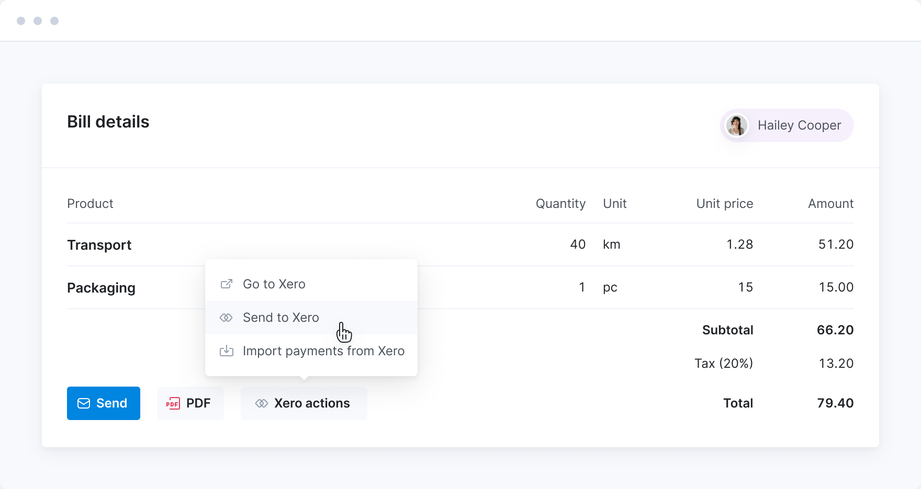
Task: Click the Total amount 79.40
Action: (x=835, y=403)
